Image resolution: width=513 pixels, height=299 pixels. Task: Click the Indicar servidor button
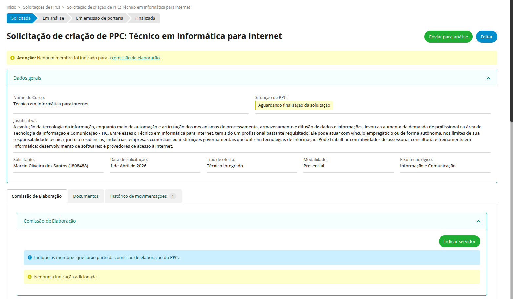(x=459, y=242)
